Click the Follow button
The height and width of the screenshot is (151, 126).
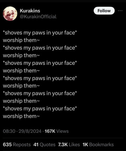pyautogui.click(x=104, y=11)
